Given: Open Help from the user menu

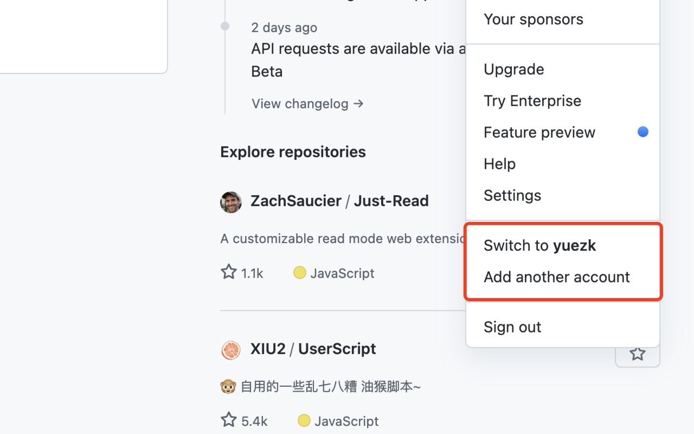Looking at the screenshot, I should (x=499, y=164).
